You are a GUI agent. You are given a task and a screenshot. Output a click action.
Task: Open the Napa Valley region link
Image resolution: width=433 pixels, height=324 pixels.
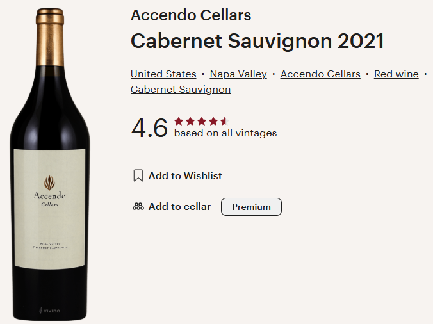(238, 74)
